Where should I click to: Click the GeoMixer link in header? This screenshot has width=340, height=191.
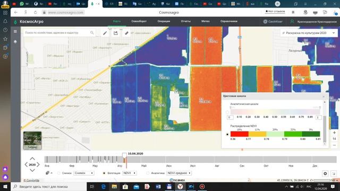[273, 22]
